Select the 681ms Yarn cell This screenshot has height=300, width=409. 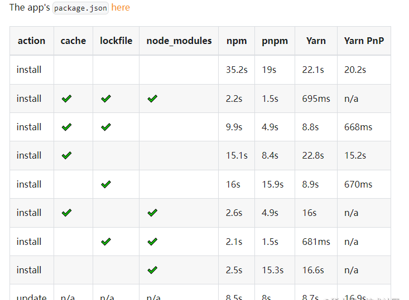(x=316, y=242)
